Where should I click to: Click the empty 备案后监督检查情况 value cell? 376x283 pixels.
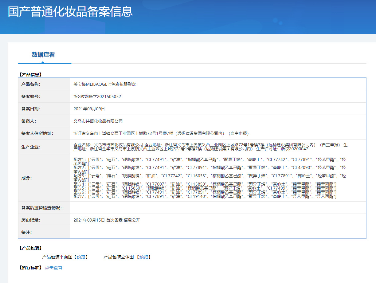218,208
